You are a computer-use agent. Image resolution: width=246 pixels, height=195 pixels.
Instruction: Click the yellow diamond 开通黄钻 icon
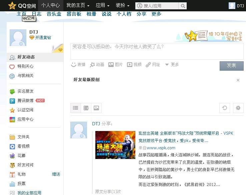coord(32,38)
